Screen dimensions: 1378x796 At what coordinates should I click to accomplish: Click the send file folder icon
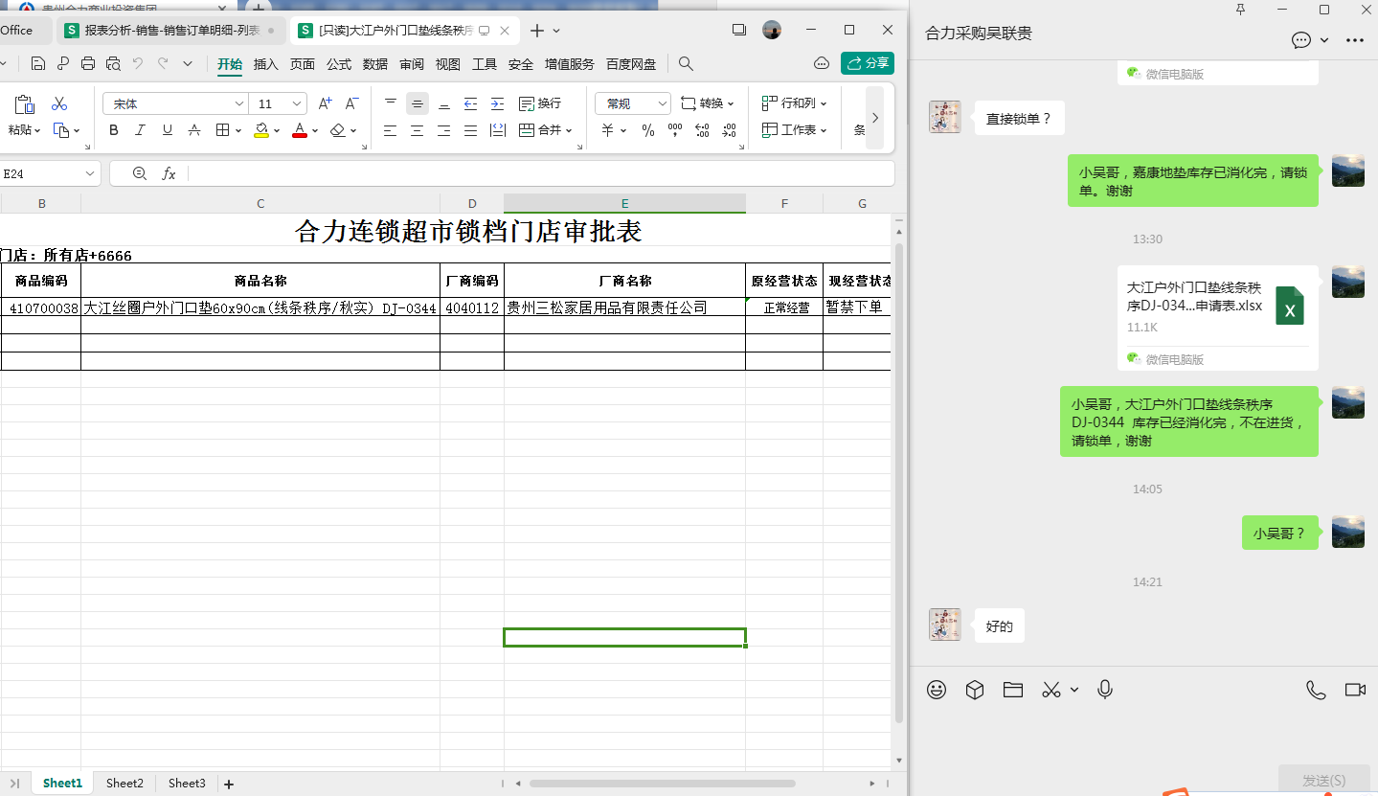pos(1013,690)
